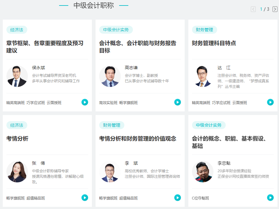Image resolution: width=279 pixels, height=209 pixels.
Task: Play the 章节框架 course preview video
Action: pos(85,102)
